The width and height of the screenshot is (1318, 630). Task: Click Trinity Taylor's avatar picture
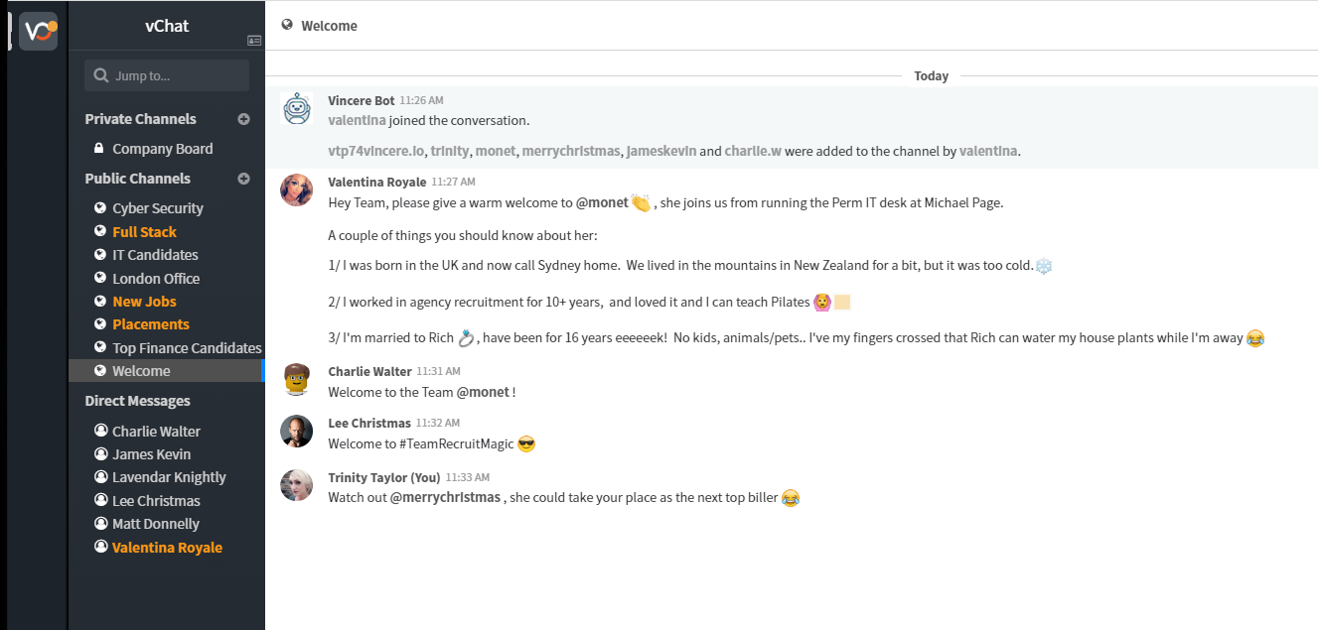coord(297,485)
